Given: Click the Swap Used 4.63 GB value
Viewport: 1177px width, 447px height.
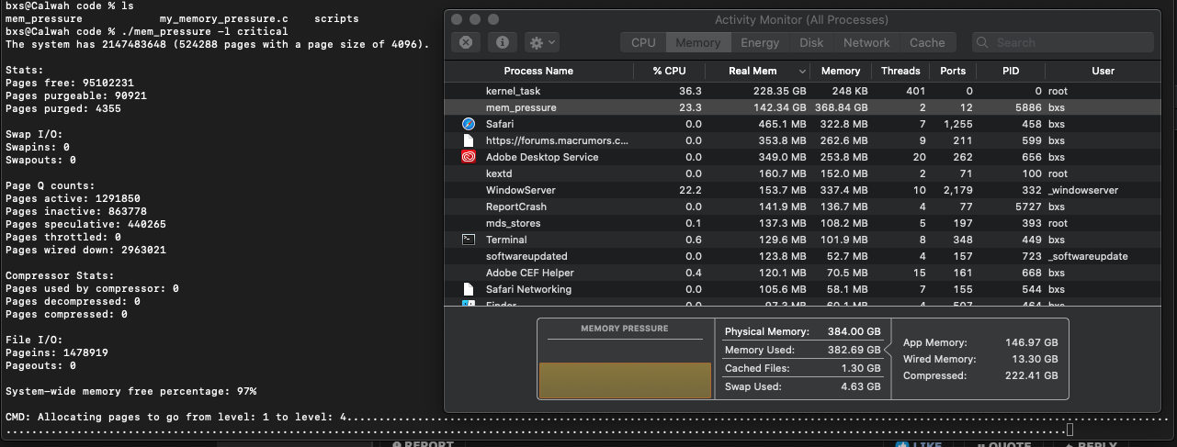Looking at the screenshot, I should pyautogui.click(x=859, y=386).
